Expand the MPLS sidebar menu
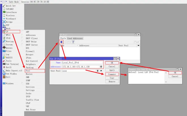Screen dimensions: 187x116 pyautogui.click(x=8, y=35)
